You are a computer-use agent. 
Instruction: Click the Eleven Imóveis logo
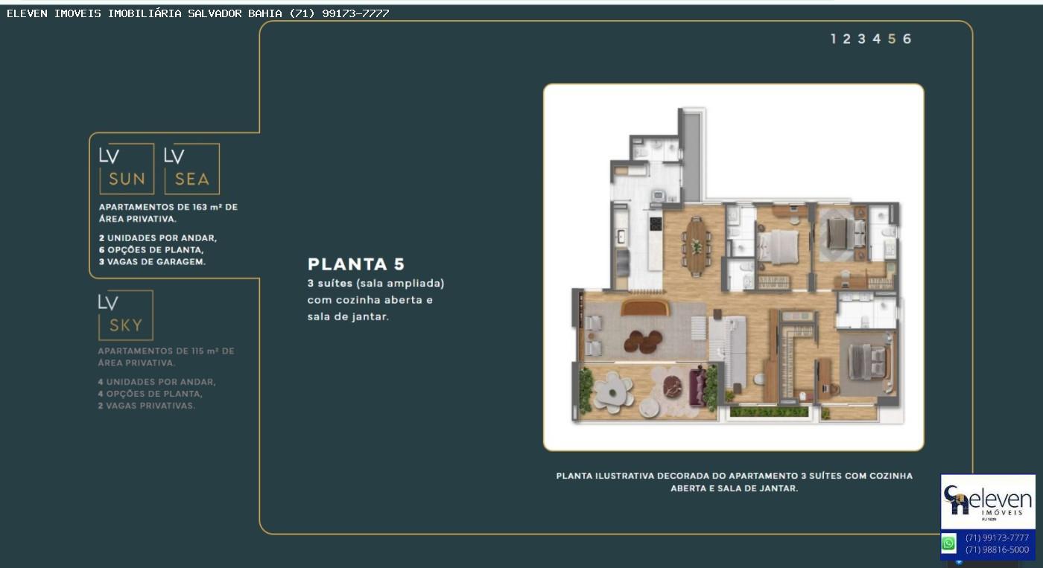[987, 502]
